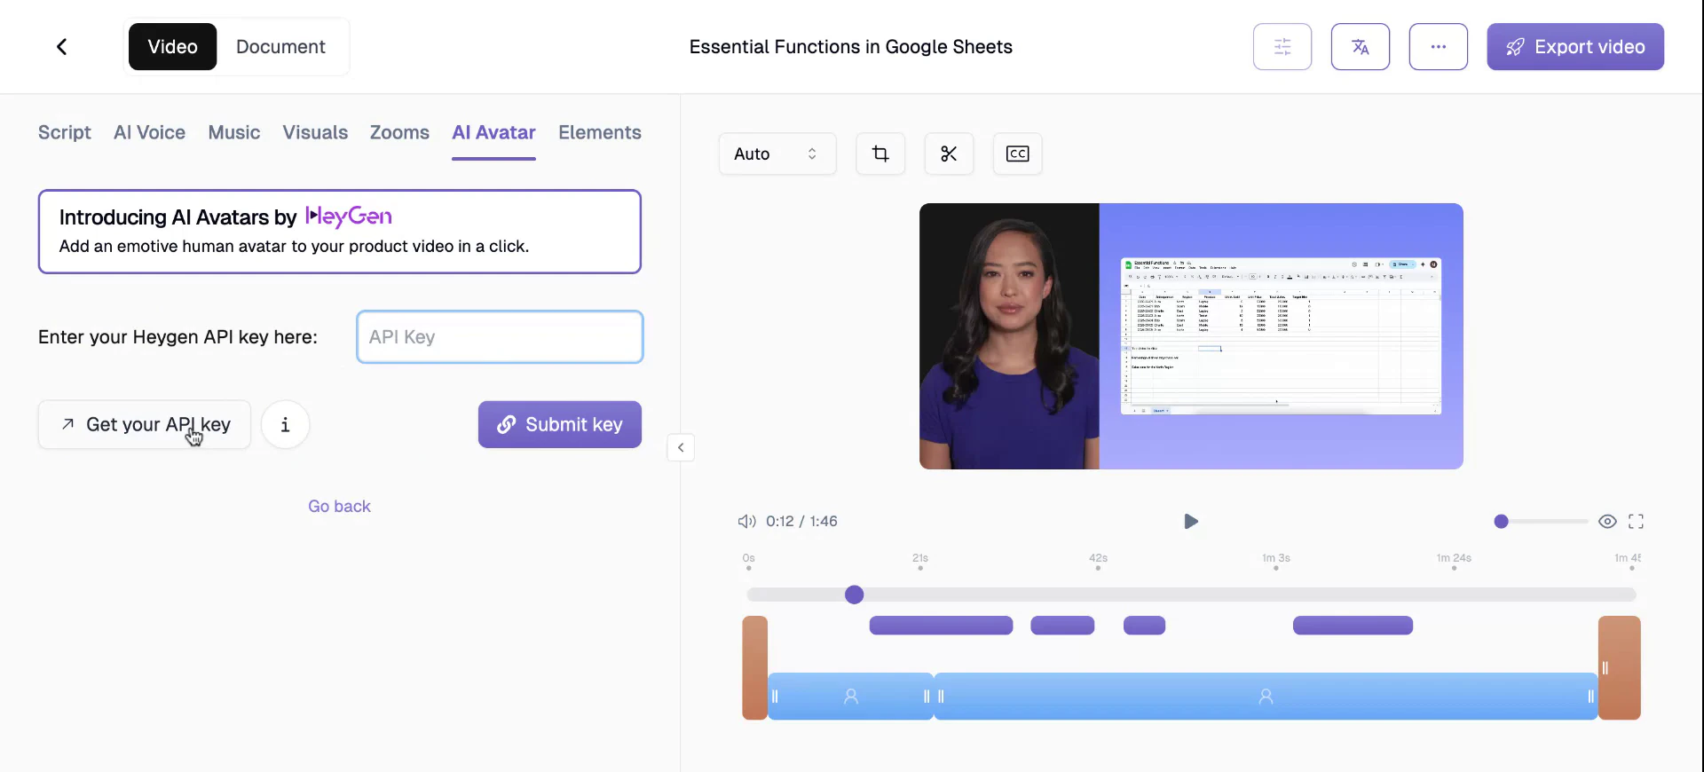
Task: Play the video preview
Action: 1191,522
